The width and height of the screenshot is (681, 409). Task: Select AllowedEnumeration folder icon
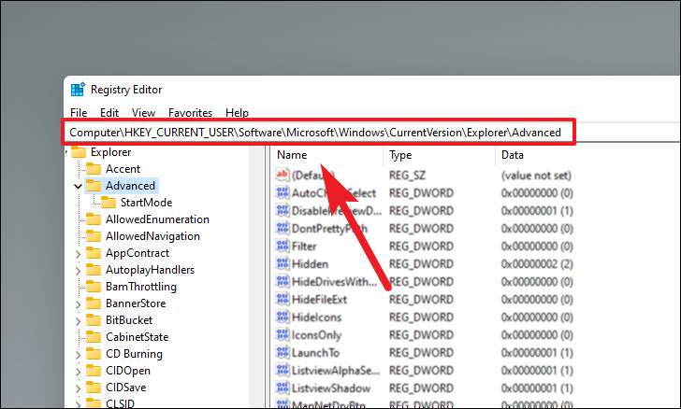(94, 219)
